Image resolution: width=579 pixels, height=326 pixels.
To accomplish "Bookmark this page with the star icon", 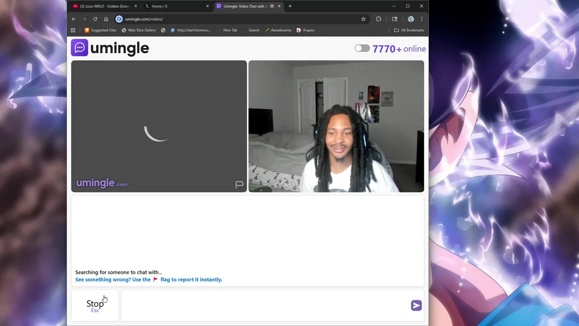I will 363,19.
